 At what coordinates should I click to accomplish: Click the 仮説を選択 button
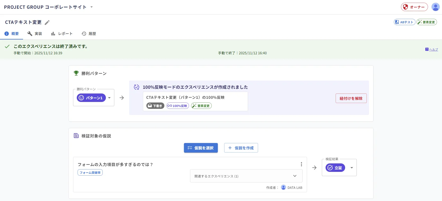click(x=201, y=148)
